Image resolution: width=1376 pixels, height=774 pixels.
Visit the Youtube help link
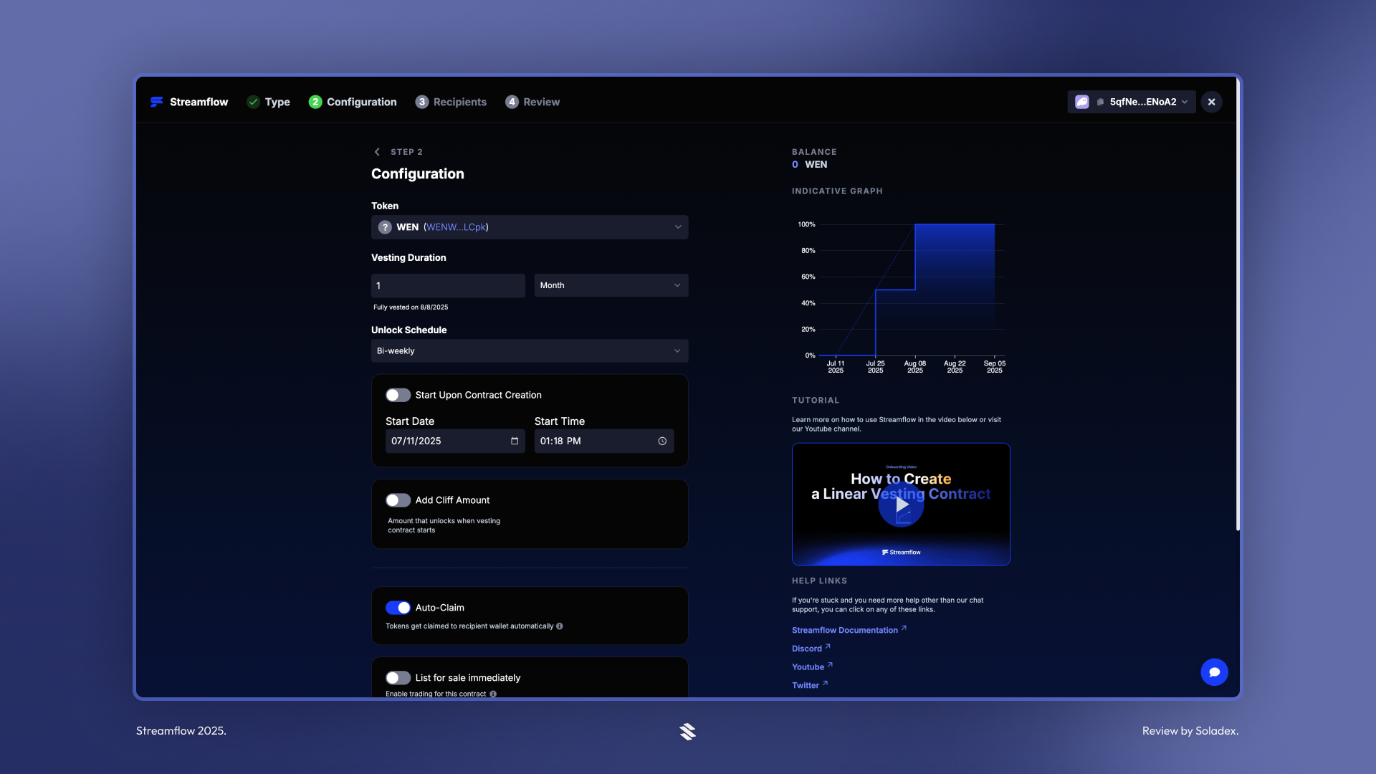pos(813,667)
